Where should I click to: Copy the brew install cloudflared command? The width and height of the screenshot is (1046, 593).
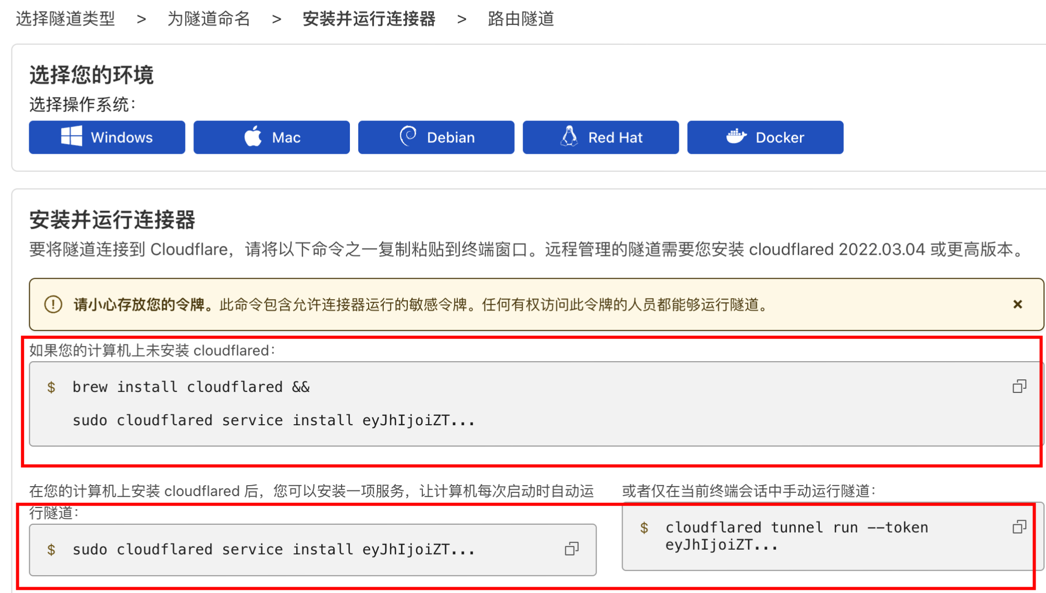pyautogui.click(x=1019, y=386)
